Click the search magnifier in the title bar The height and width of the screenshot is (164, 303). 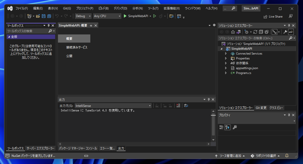click(233, 8)
